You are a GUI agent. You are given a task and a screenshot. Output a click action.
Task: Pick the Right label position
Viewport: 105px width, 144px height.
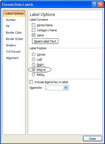pos(33,65)
